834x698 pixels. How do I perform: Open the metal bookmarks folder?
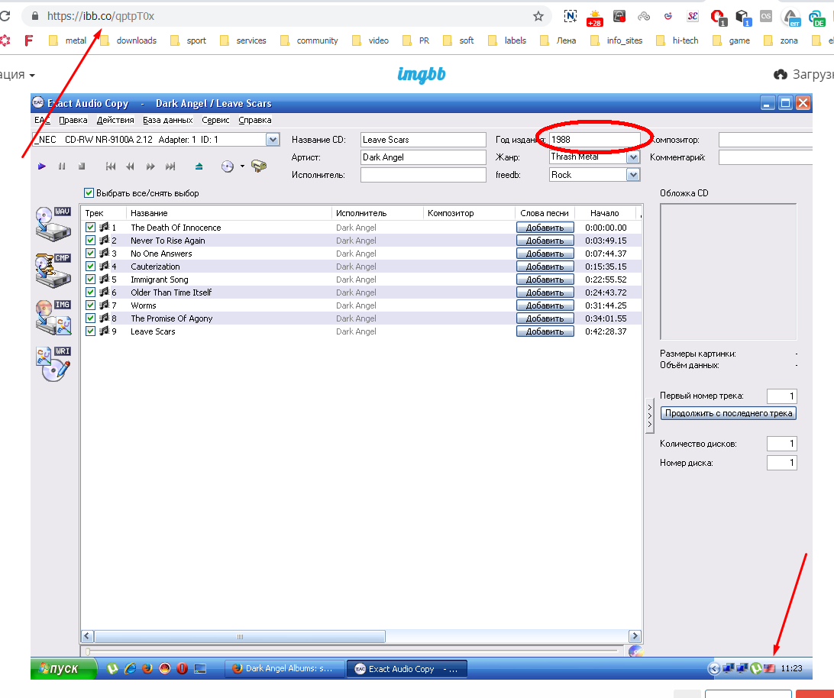pos(67,40)
